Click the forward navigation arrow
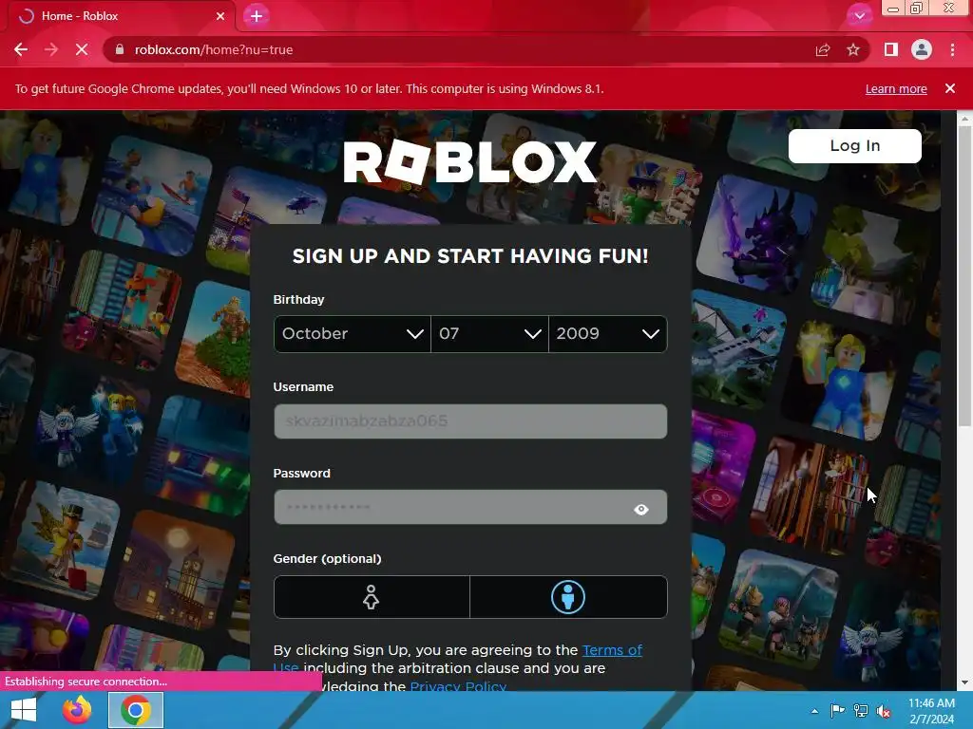This screenshot has height=729, width=973. click(51, 49)
